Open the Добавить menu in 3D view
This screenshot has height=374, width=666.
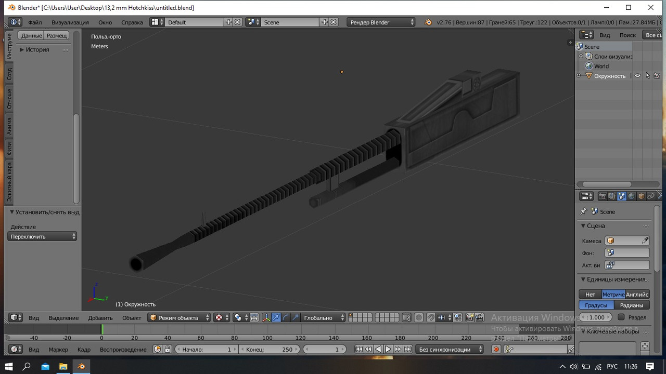coord(100,318)
